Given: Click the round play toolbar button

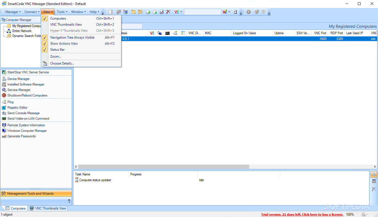Looking at the screenshot, I should [x=249, y=12].
